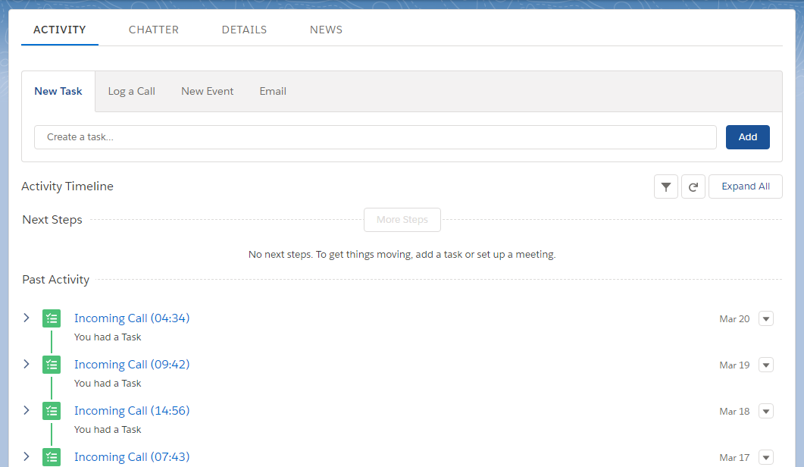Open actions dropdown for Mar 19 call

[x=766, y=365]
